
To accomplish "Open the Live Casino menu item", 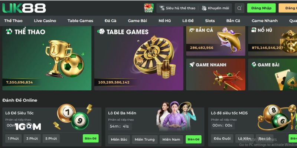I will point(45,21).
